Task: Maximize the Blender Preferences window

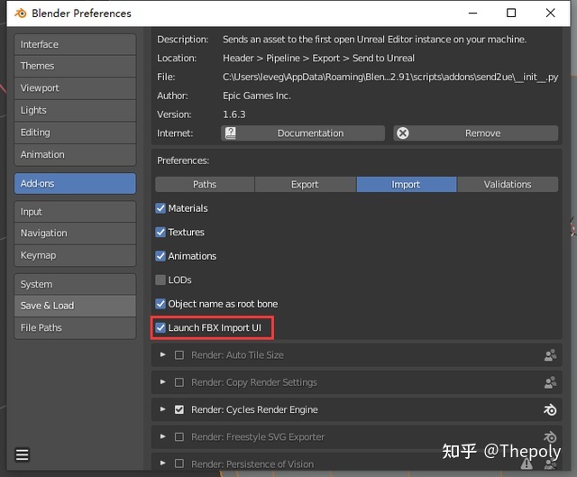Action: click(511, 14)
